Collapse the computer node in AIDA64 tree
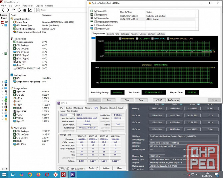 click(2, 26)
